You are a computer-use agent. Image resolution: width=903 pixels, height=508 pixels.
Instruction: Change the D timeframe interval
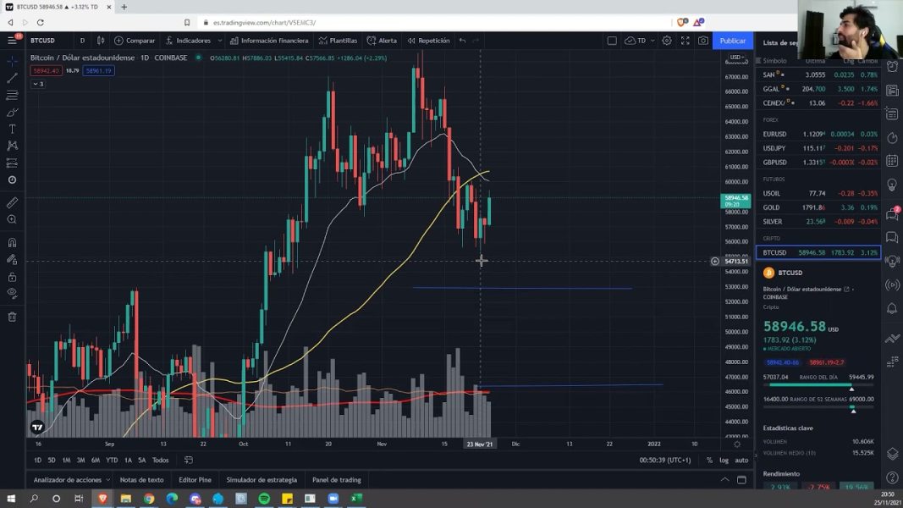pyautogui.click(x=82, y=41)
